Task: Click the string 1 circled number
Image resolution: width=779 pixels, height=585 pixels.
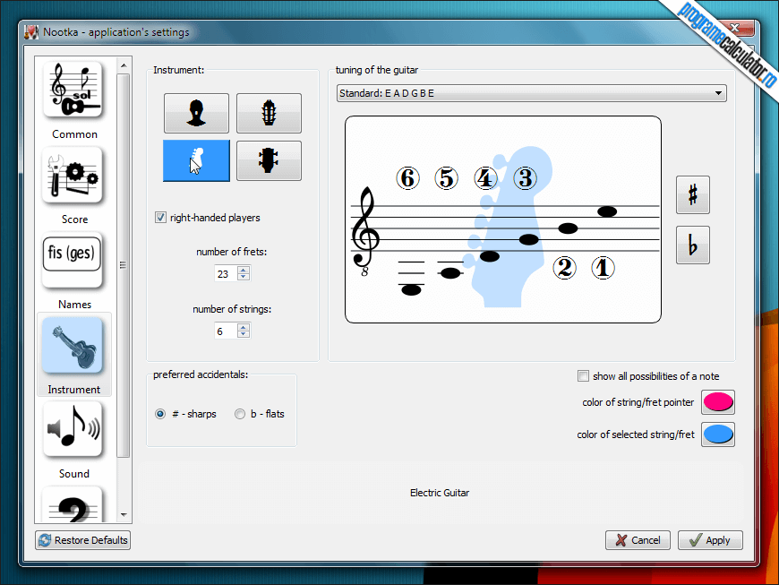Action: [x=604, y=268]
